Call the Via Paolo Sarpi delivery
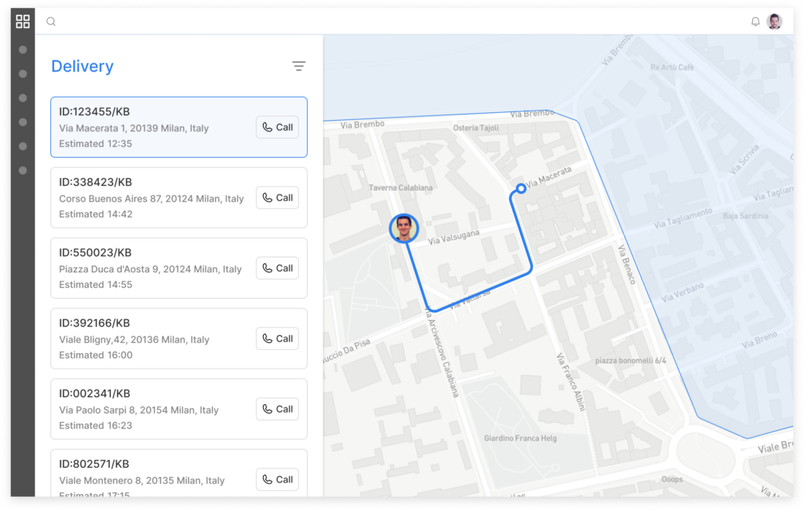The image size is (804, 510). (277, 409)
